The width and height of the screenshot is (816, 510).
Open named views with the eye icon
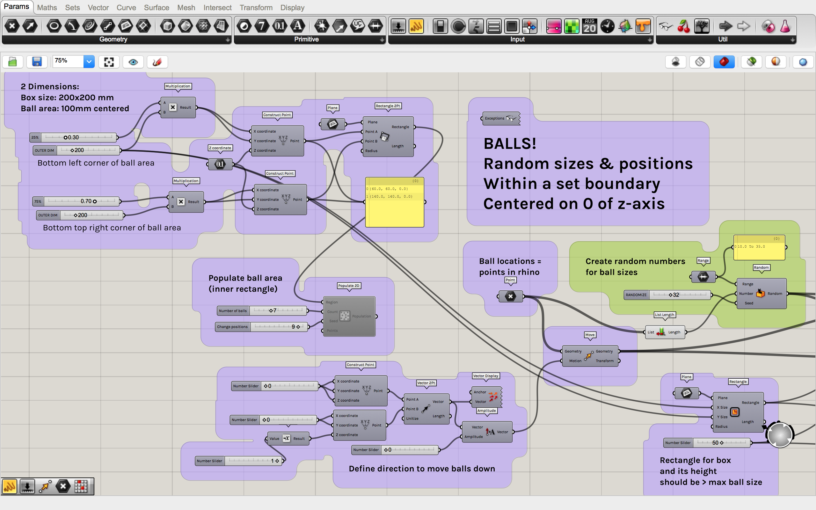(133, 62)
